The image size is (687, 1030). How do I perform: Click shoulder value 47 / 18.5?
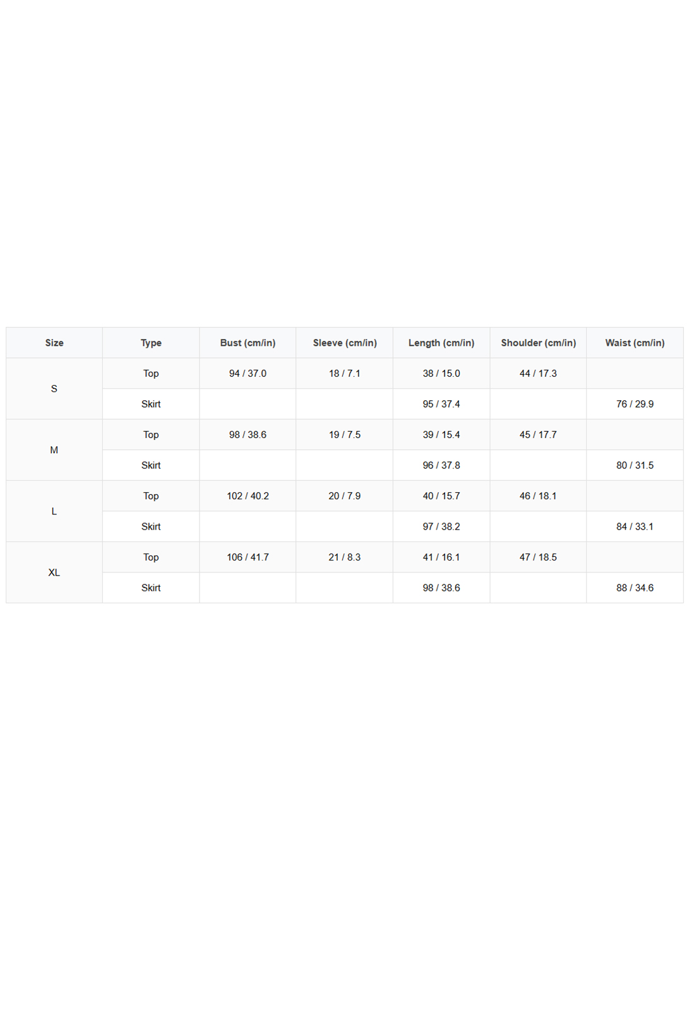tap(538, 557)
